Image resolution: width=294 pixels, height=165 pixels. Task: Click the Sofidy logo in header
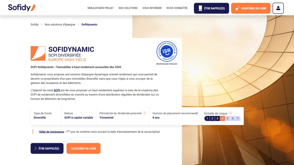tap(22, 8)
